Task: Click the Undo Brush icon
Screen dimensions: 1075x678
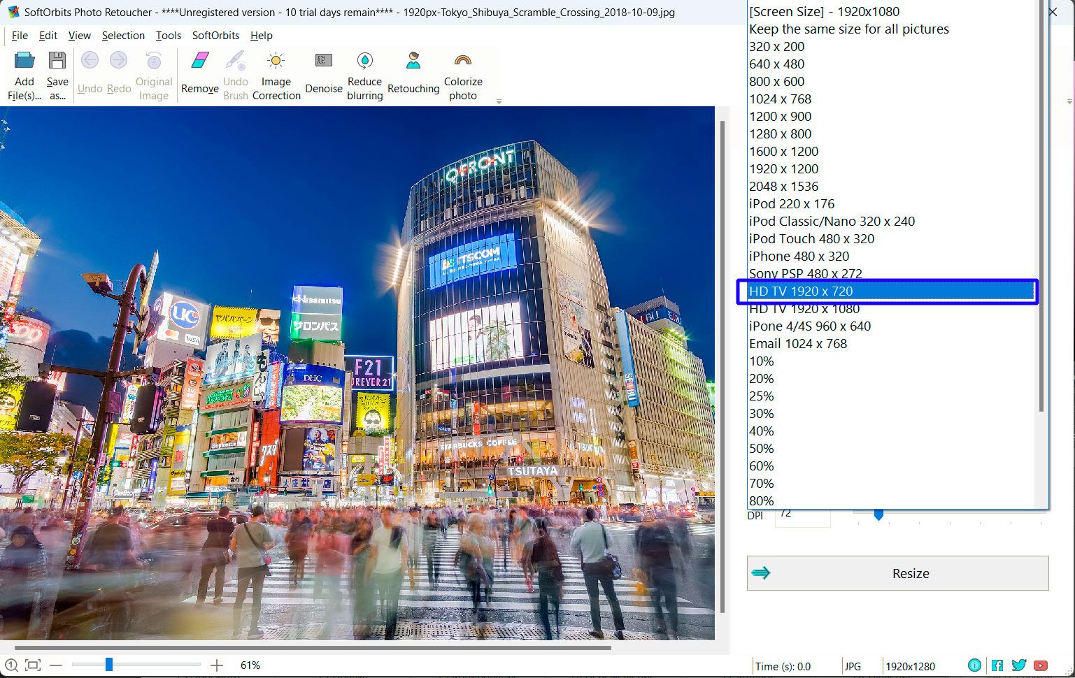Action: tap(236, 73)
